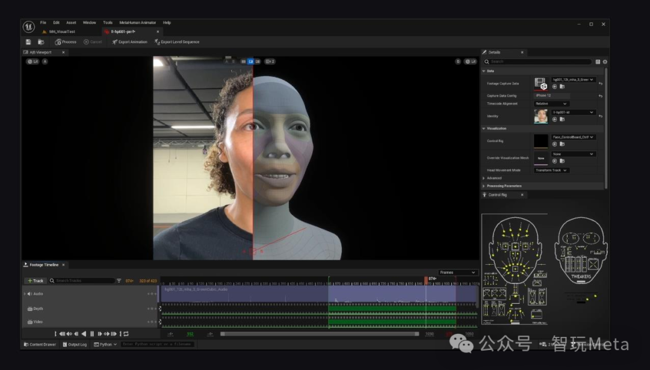
Task: Open Override Visualization Mesh None dropdown
Action: tap(574, 154)
